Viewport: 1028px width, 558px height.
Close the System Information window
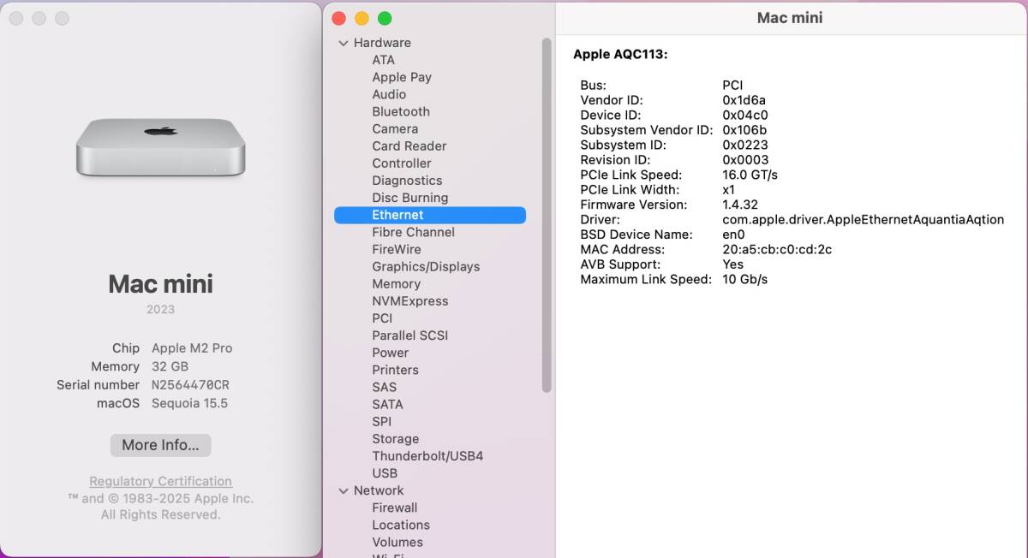tap(338, 18)
